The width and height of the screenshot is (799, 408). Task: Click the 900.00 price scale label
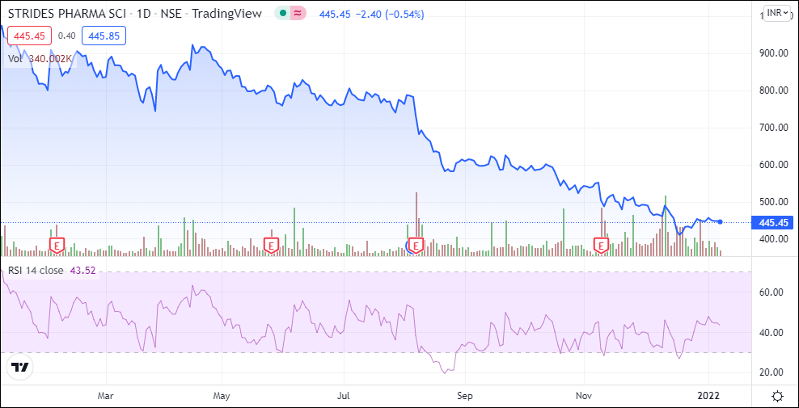click(x=773, y=53)
